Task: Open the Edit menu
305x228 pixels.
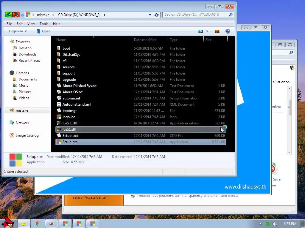Action: [x=20, y=24]
